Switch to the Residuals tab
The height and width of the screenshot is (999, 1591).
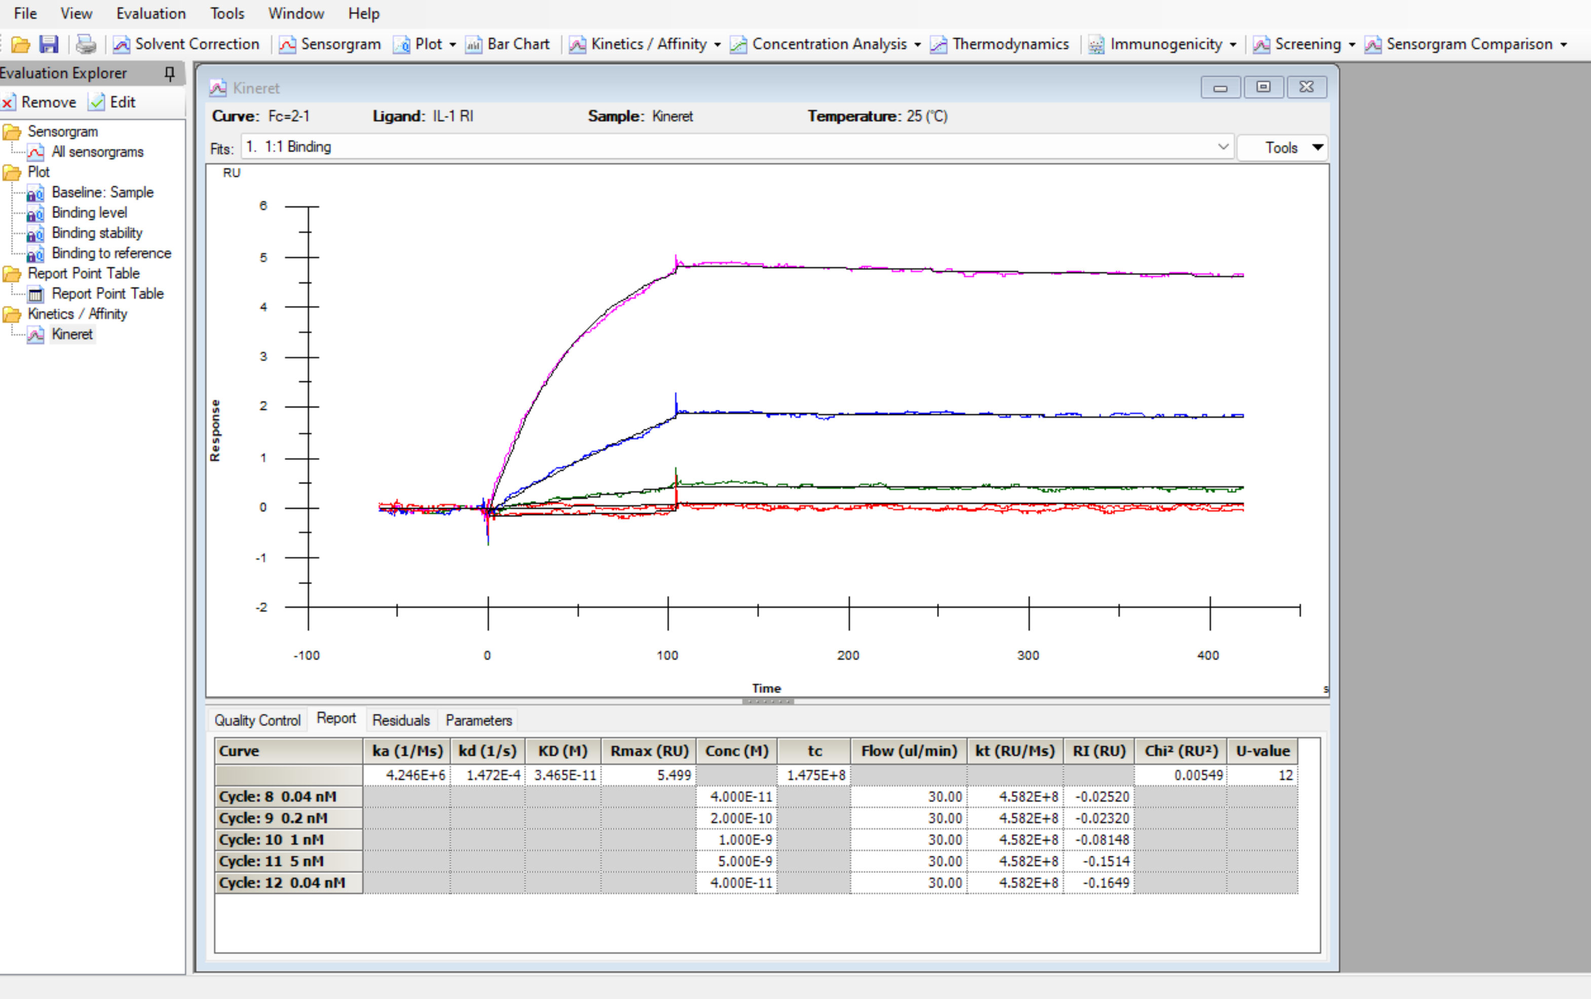pos(401,720)
